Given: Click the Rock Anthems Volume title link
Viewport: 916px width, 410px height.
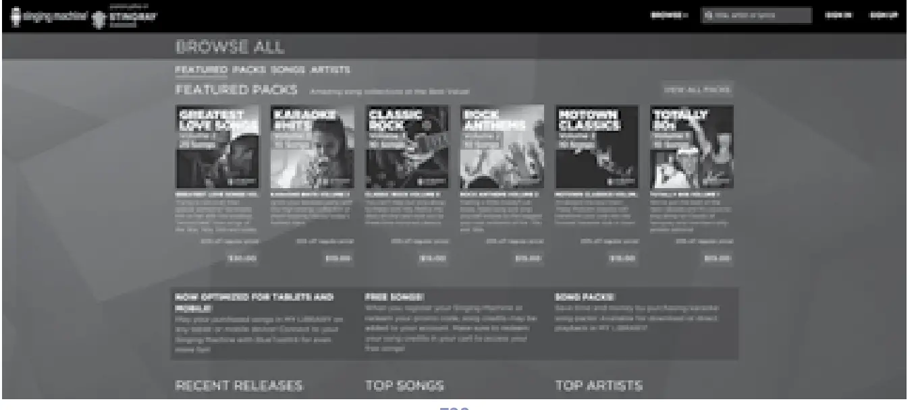Looking at the screenshot, I should 498,194.
